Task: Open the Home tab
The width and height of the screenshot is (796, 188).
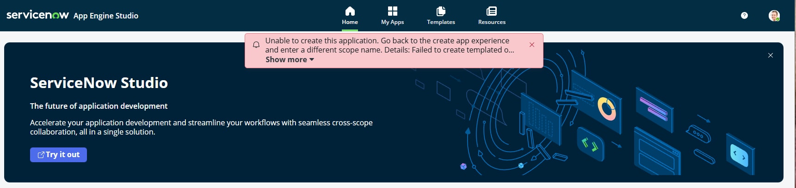Action: 350,16
